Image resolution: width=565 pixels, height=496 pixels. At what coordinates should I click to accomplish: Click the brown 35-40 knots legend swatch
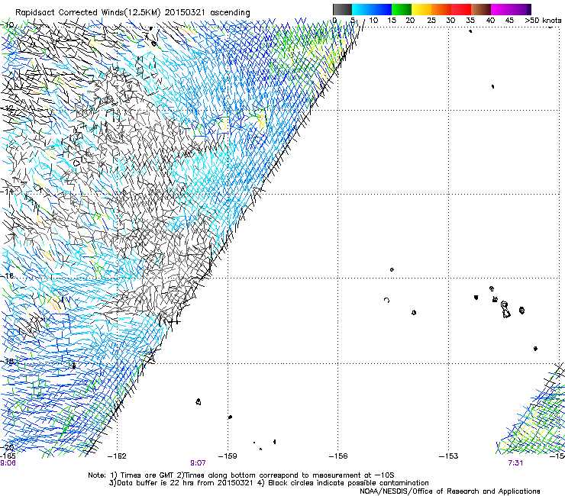click(x=481, y=9)
